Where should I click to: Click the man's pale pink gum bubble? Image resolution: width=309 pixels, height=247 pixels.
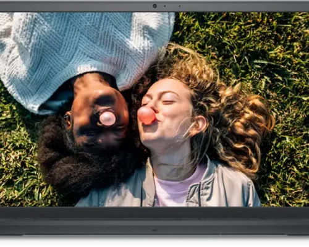(x=108, y=119)
